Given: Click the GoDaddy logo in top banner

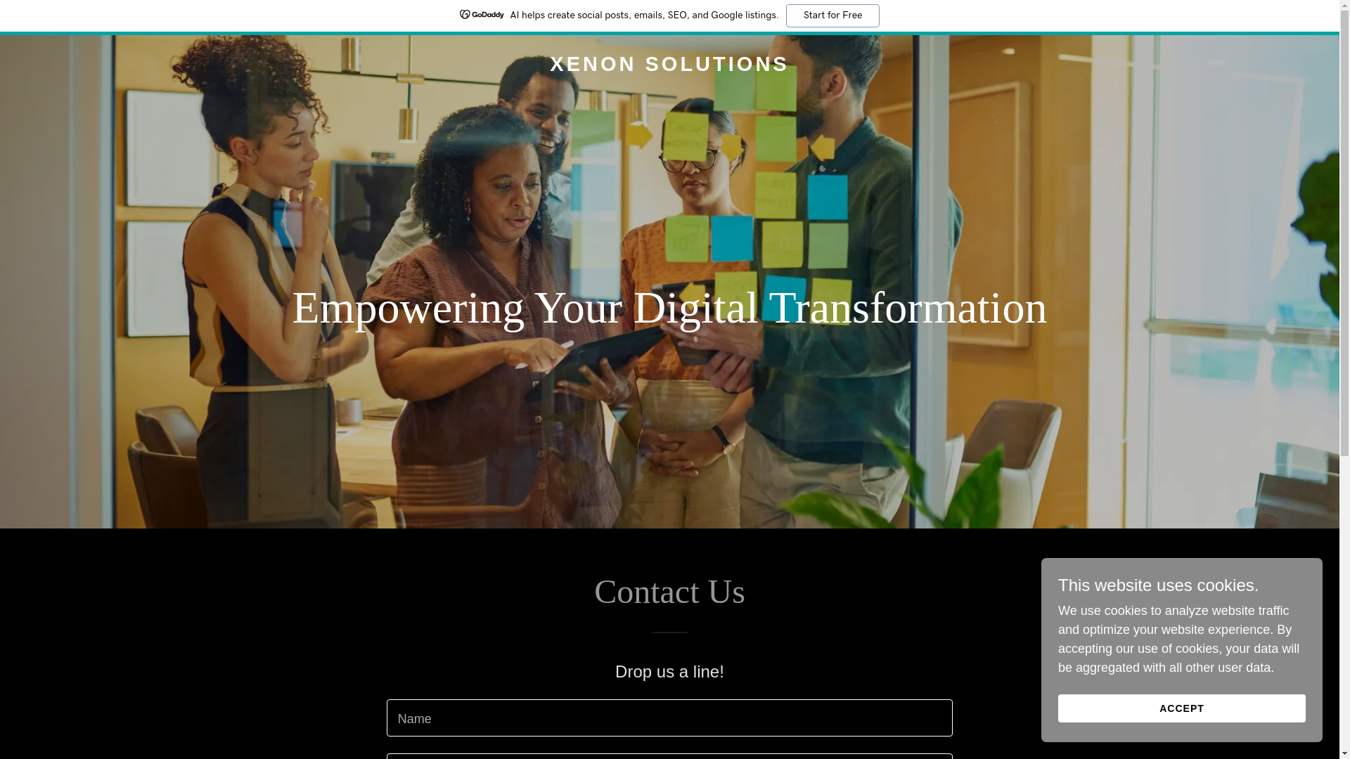Looking at the screenshot, I should (x=482, y=15).
